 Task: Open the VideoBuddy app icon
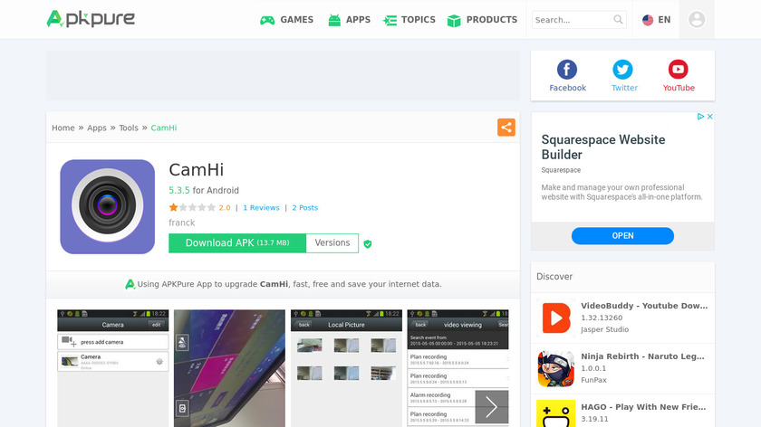point(556,318)
